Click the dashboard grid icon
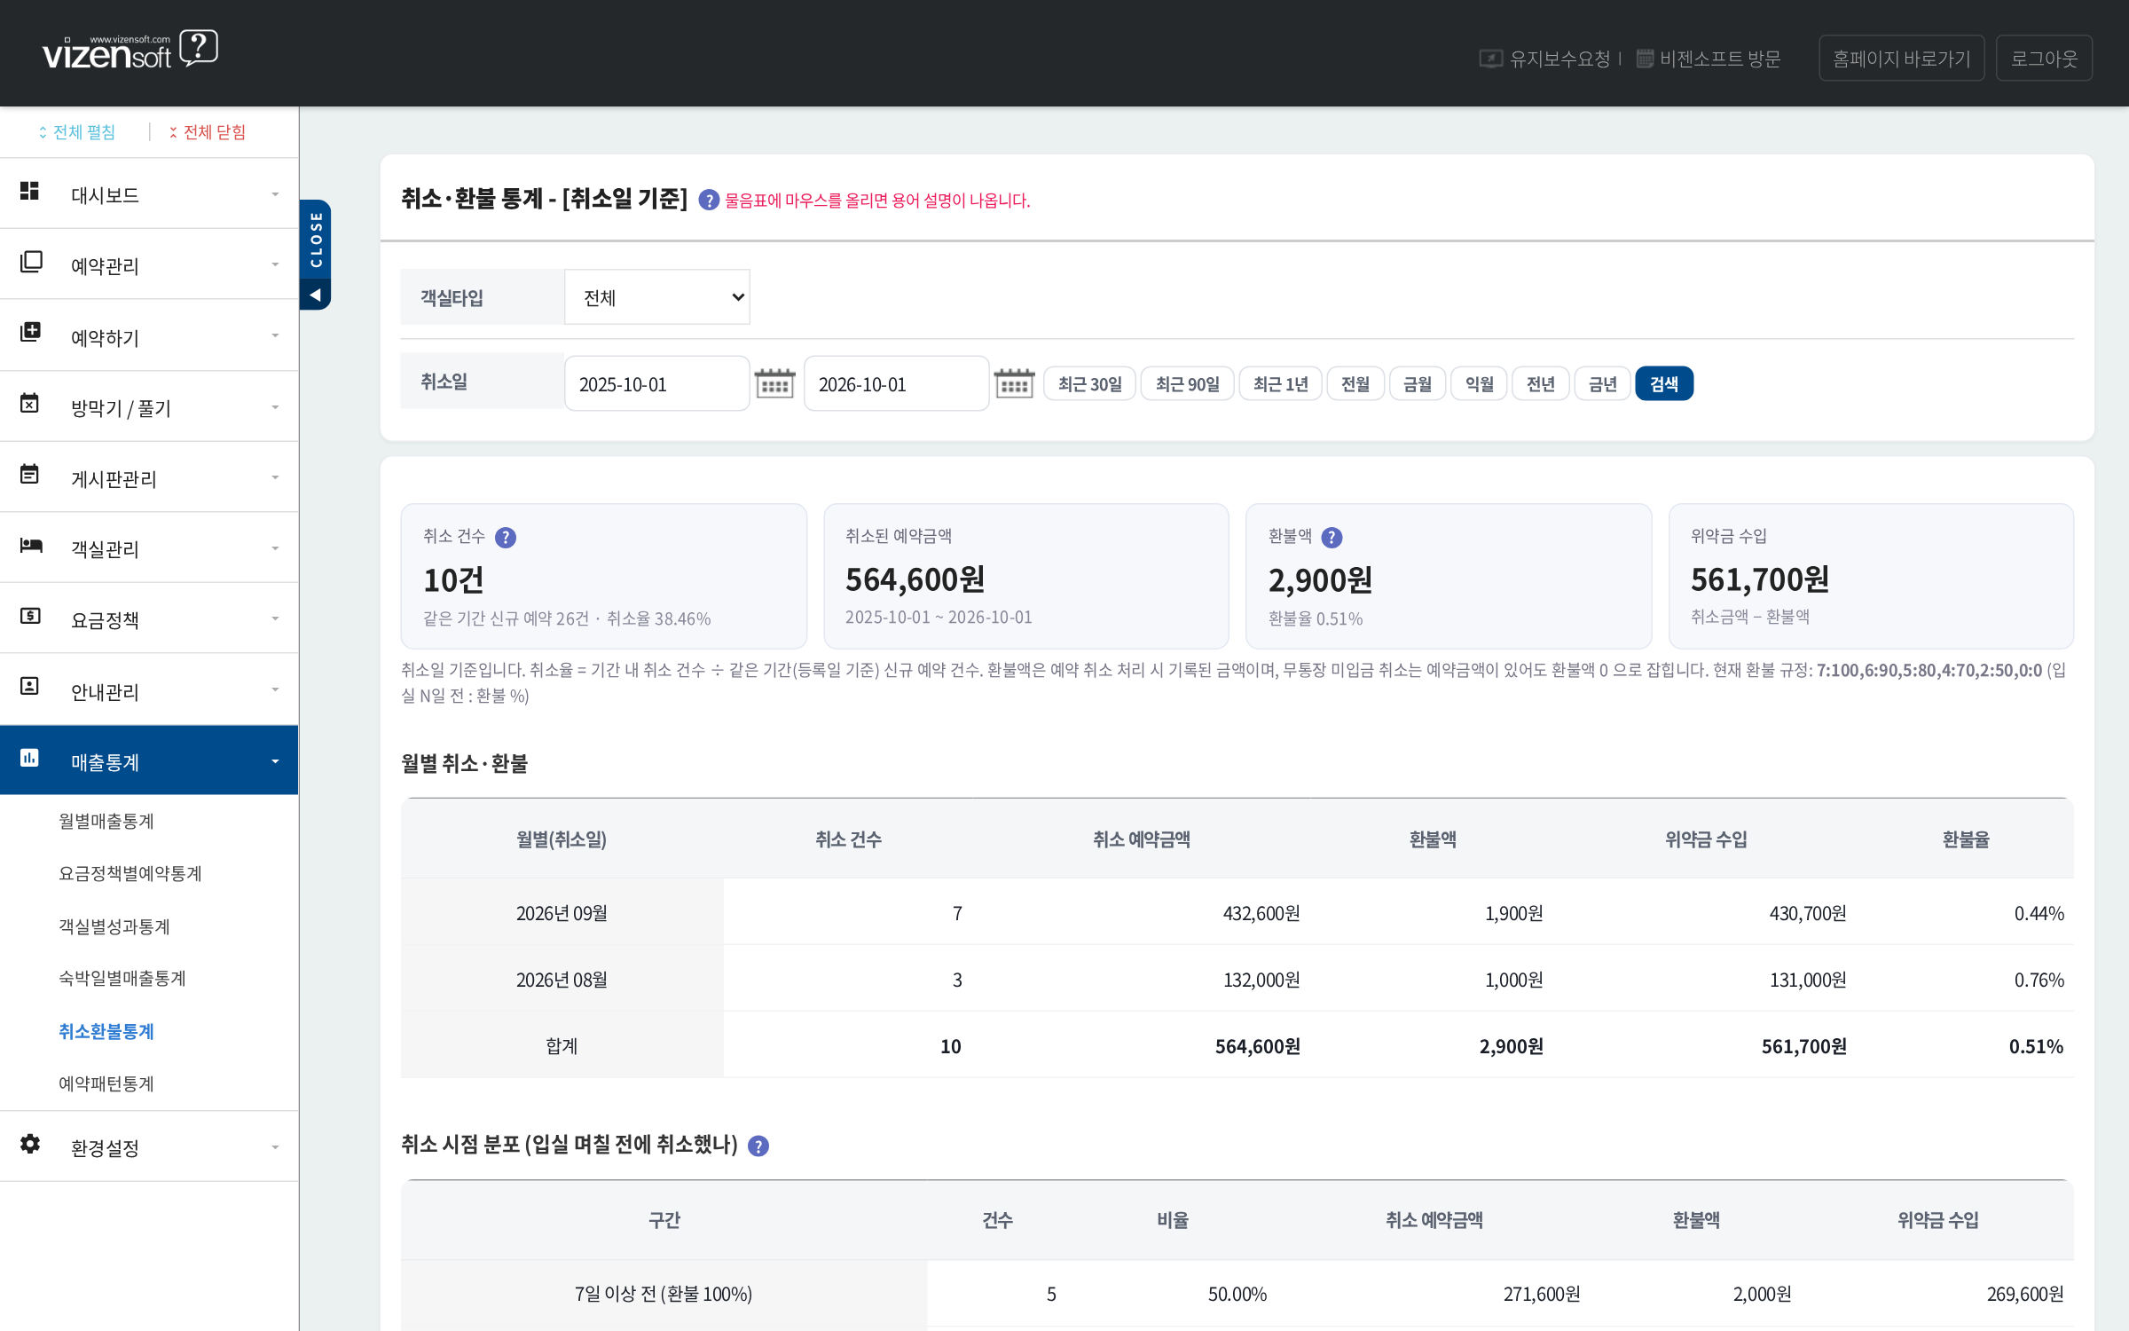The image size is (2129, 1331). 29,191
